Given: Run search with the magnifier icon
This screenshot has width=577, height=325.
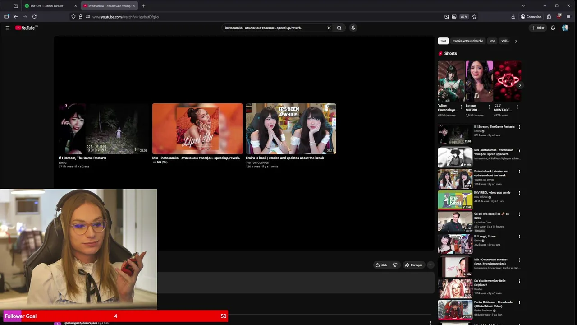Looking at the screenshot, I should point(339,28).
